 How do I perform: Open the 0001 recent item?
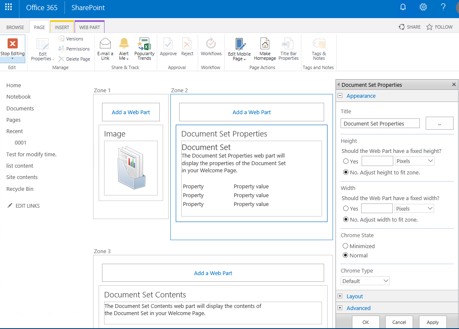[21, 143]
